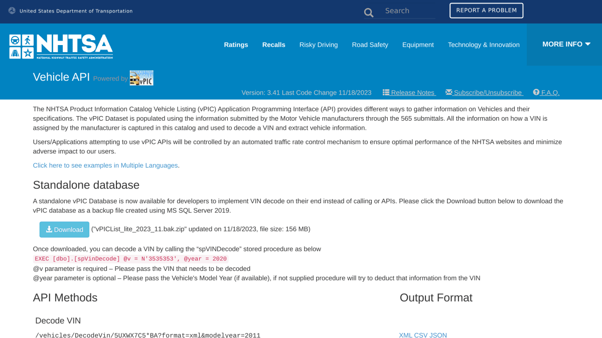Image resolution: width=602 pixels, height=338 pixels.
Task: Open the Recalls menu
Action: click(274, 45)
